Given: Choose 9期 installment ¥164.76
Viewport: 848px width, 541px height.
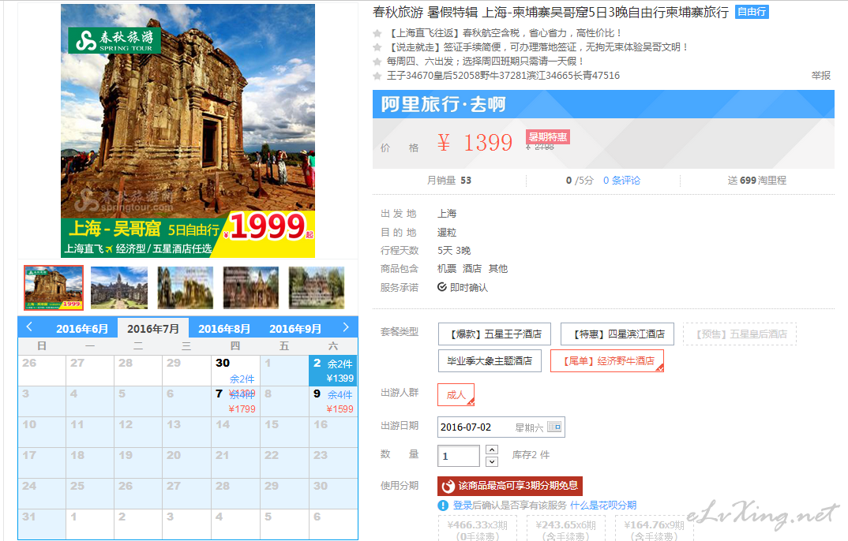Looking at the screenshot, I should click(x=653, y=528).
